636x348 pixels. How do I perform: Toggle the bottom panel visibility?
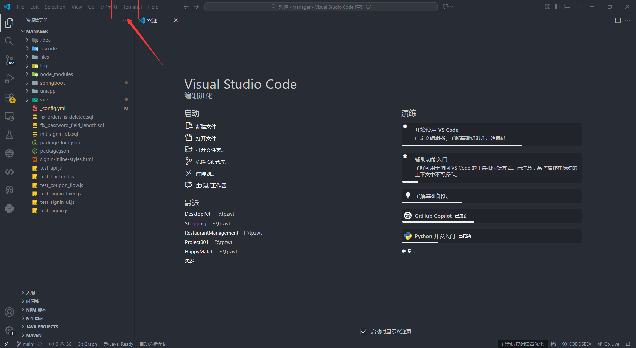click(567, 7)
